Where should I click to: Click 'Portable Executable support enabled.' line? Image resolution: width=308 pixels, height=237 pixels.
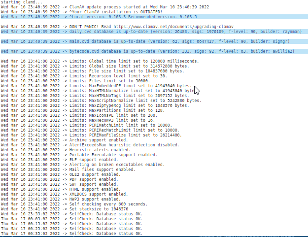[x=79, y=155]
